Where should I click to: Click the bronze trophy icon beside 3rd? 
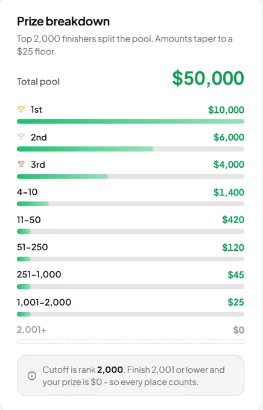(x=21, y=164)
